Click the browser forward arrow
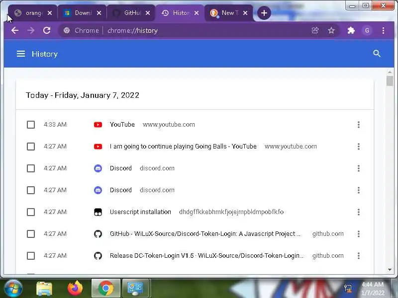 (31, 30)
